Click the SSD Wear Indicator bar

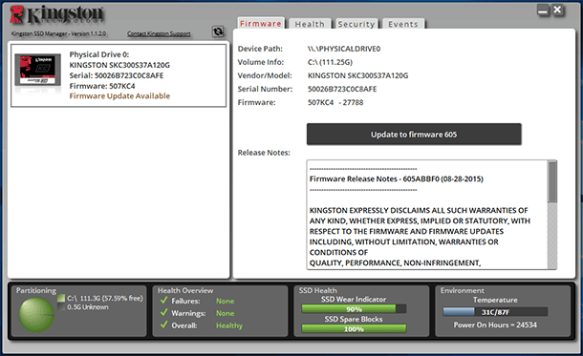pyautogui.click(x=354, y=309)
